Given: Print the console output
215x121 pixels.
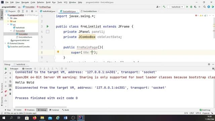Looking at the screenshot, I should coord(10,90).
